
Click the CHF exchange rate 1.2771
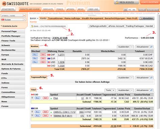pos(61,55)
